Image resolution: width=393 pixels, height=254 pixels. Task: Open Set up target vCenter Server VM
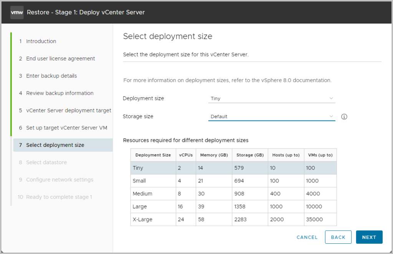(66, 128)
